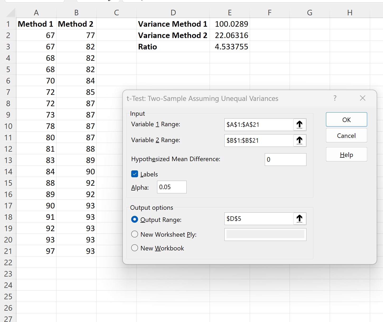Click the Output Range collapse-dialog selector icon

[300, 219]
